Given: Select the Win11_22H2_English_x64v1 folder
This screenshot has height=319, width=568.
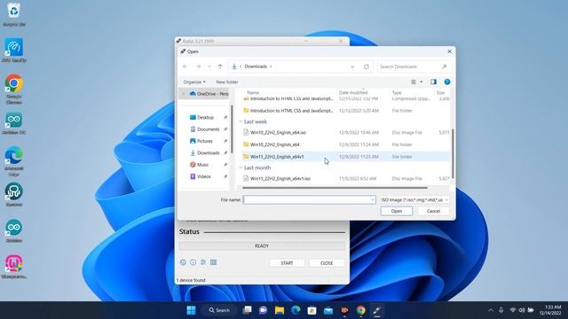Looking at the screenshot, I should (346, 157).
